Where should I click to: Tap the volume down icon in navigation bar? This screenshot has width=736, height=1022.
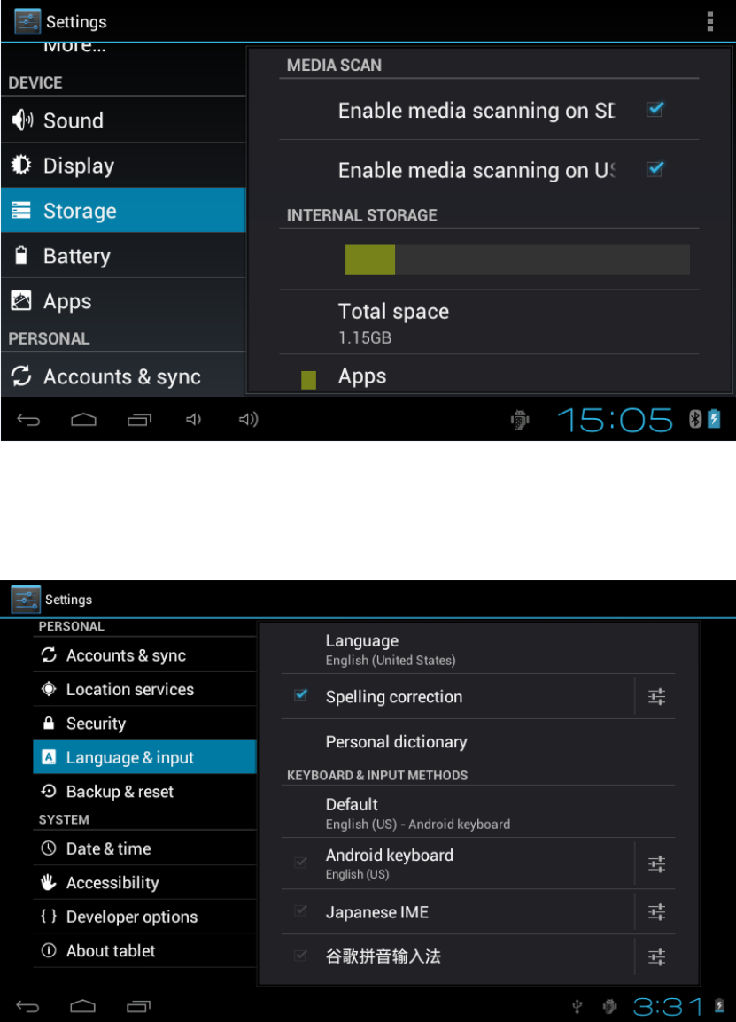click(193, 419)
